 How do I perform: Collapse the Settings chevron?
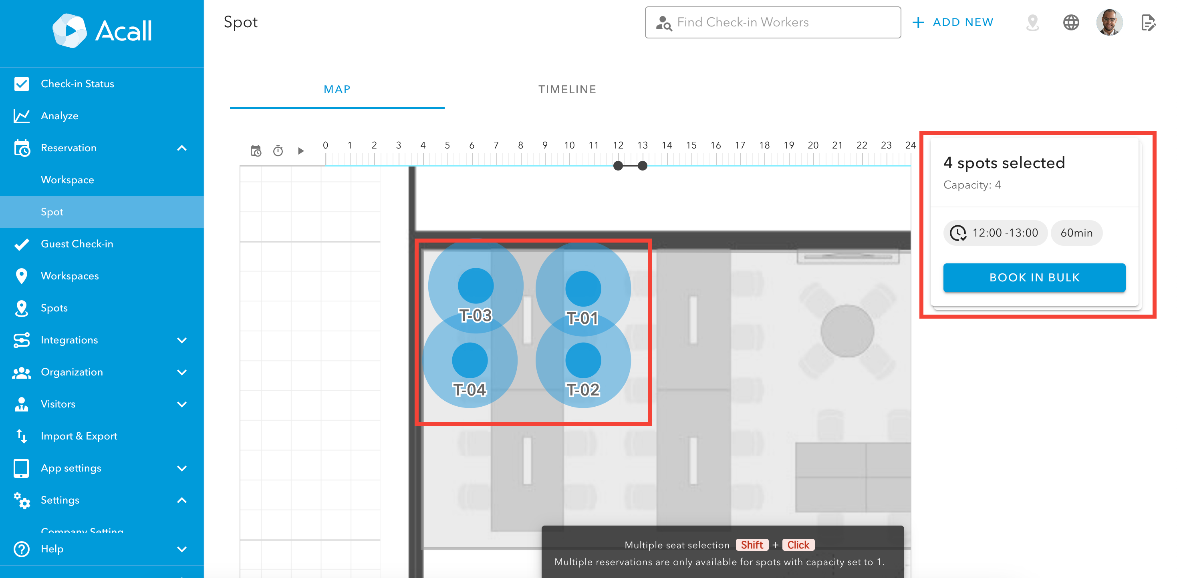pos(182,500)
